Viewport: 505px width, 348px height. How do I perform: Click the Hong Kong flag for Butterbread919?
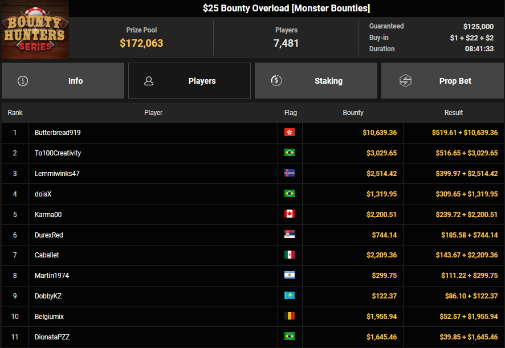pyautogui.click(x=290, y=133)
